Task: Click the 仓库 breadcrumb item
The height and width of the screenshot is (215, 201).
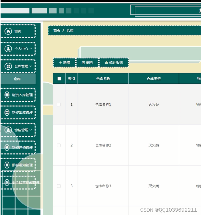Action: pyautogui.click(x=70, y=31)
